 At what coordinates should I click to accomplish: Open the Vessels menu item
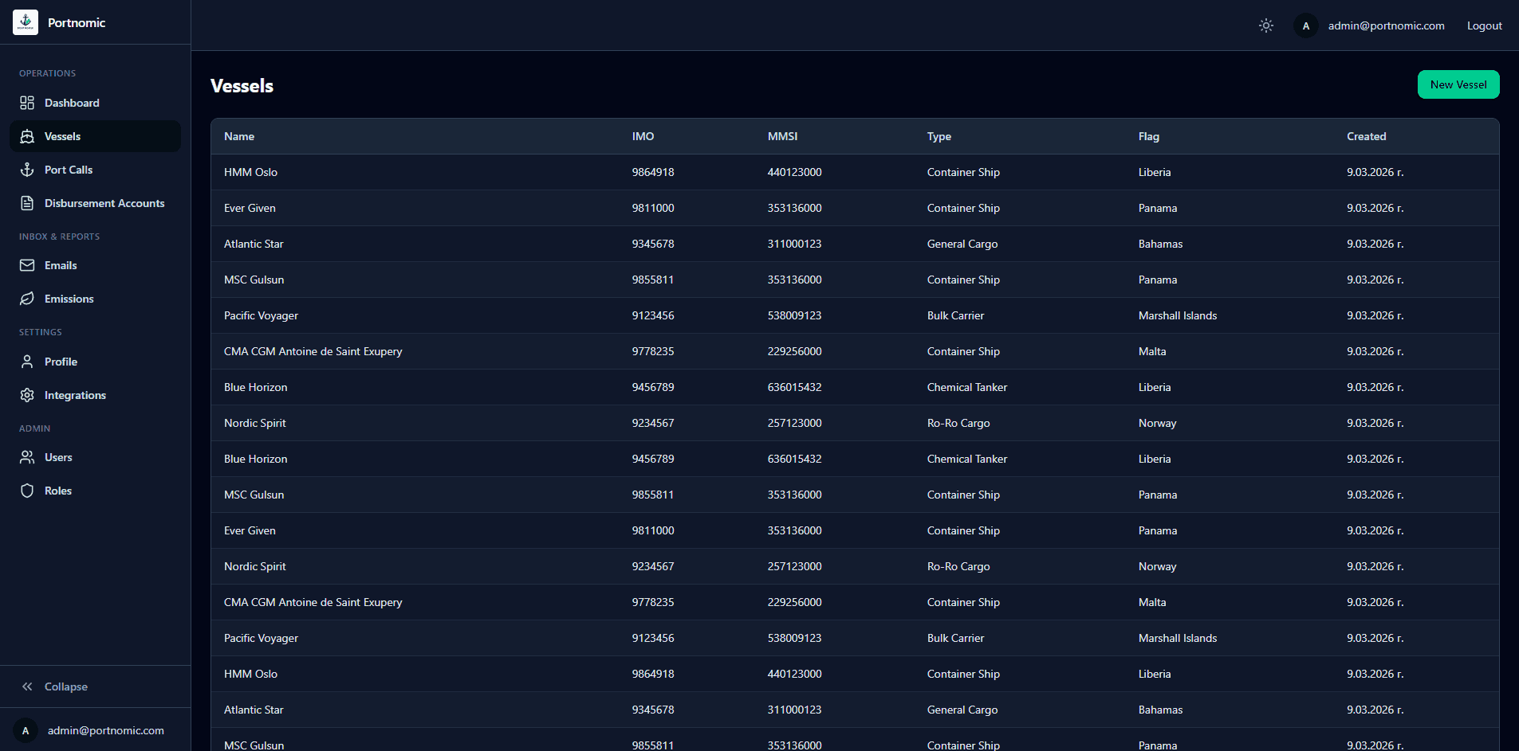[x=62, y=136]
